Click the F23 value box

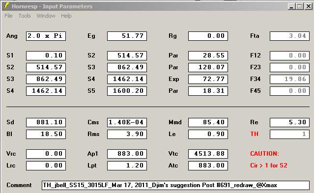point(289,67)
